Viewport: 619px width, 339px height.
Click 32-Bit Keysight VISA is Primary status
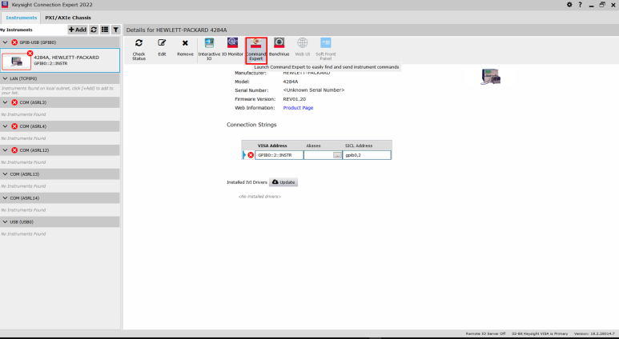pos(540,333)
